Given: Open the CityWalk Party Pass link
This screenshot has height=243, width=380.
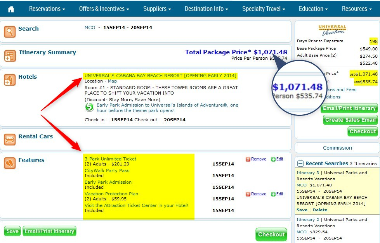Looking at the screenshot, I should 107,171.
